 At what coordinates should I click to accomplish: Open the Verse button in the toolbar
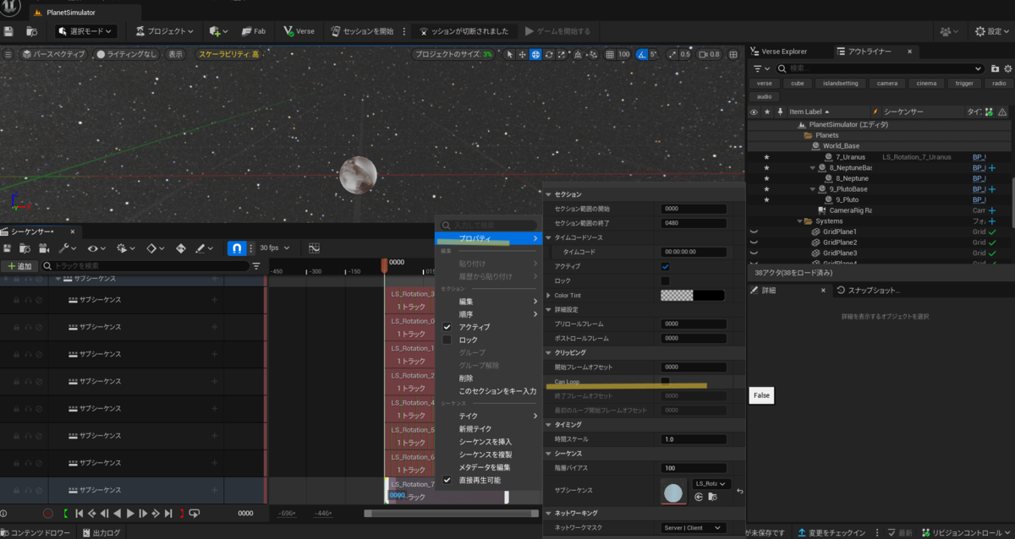coord(299,31)
